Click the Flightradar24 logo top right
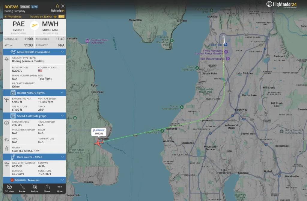Screen dimensions: 307x201 (x=282, y=4)
